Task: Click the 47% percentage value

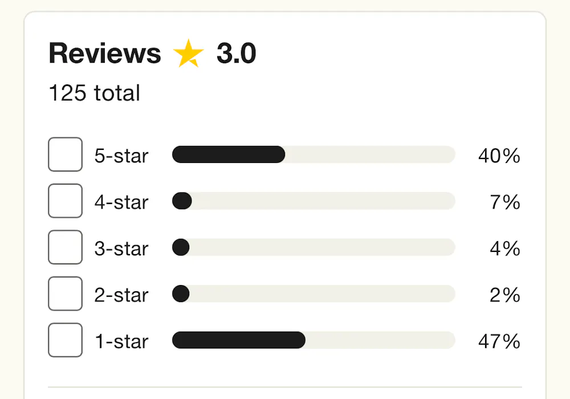Action: (499, 341)
